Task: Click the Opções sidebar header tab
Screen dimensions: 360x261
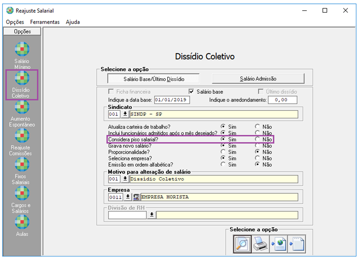Action: pyautogui.click(x=22, y=32)
